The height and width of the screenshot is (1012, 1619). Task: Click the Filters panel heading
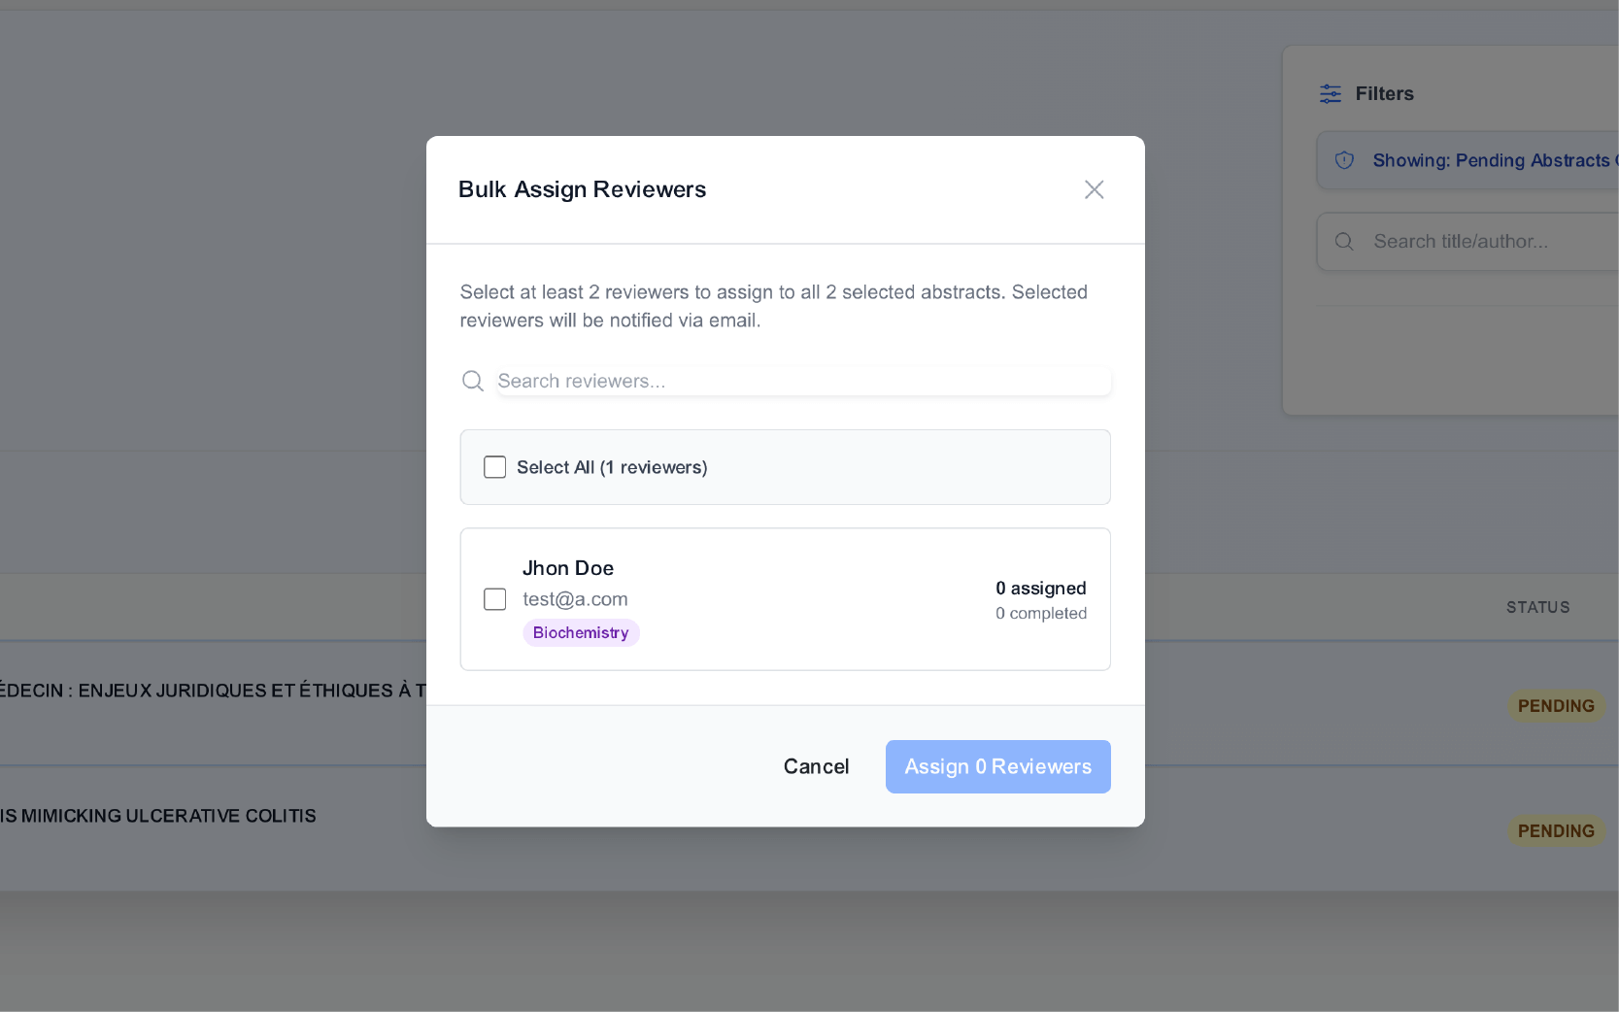[x=1384, y=93]
